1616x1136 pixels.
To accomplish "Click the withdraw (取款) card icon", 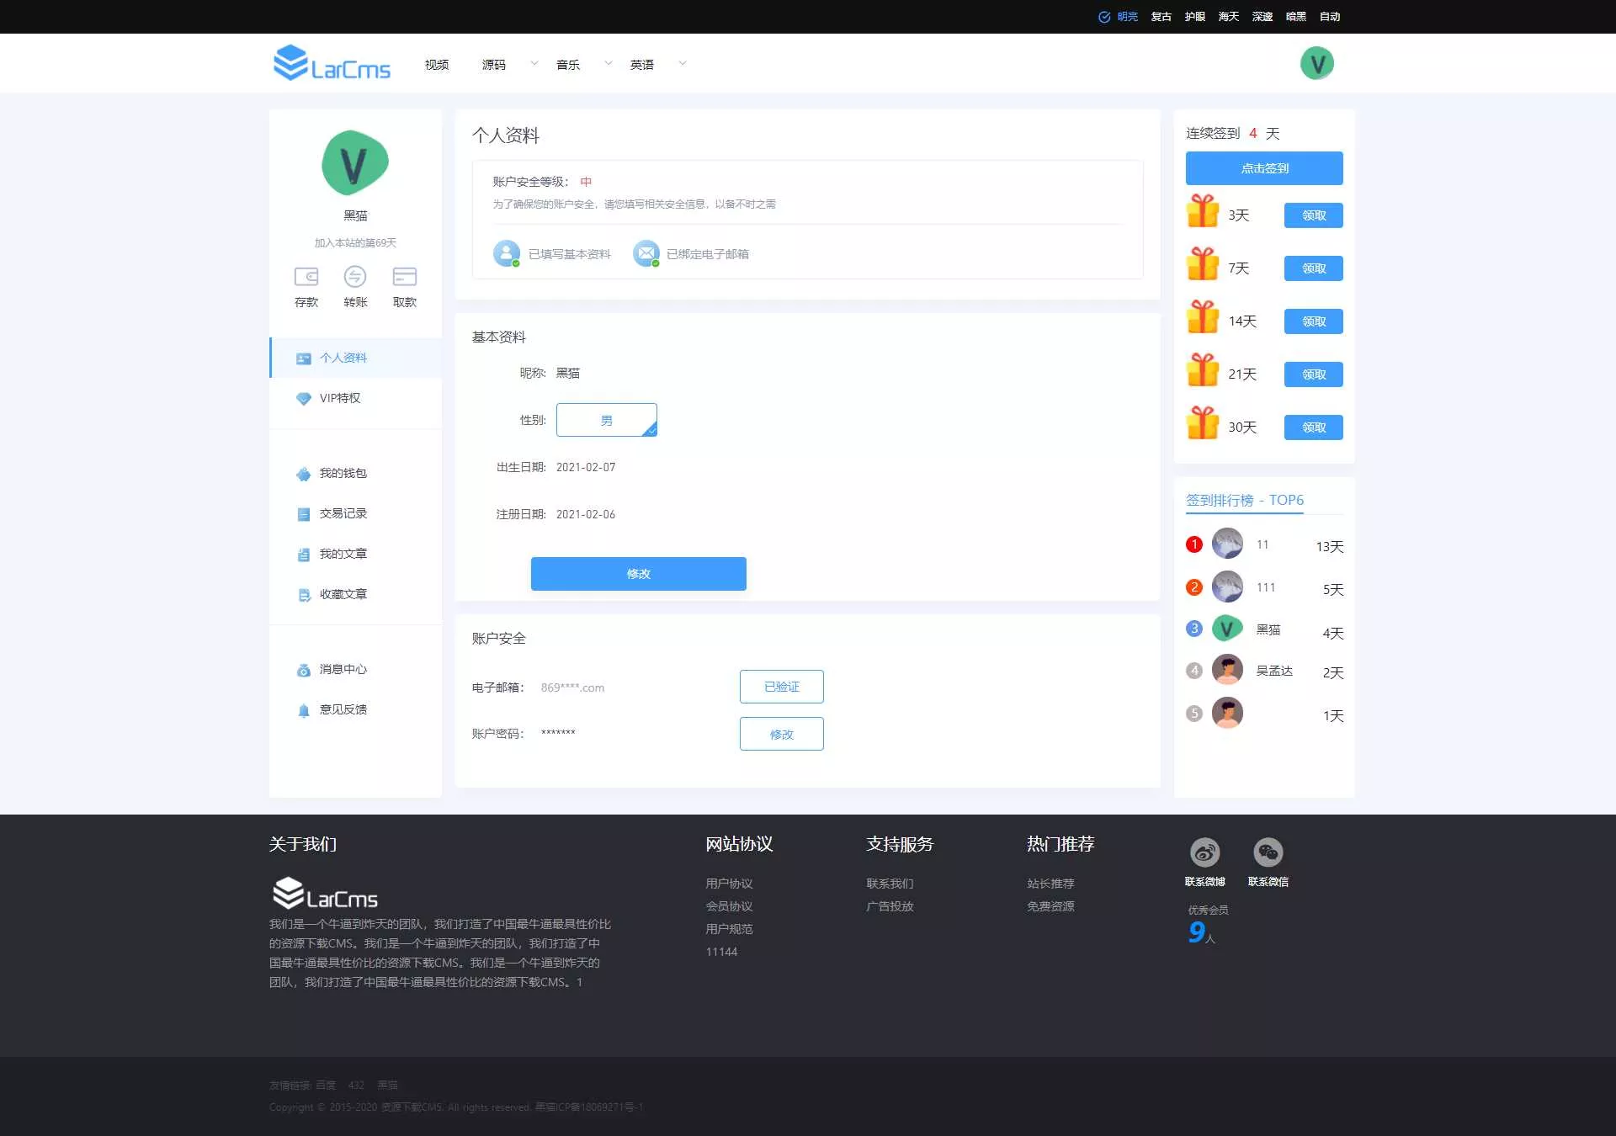I will tap(405, 276).
